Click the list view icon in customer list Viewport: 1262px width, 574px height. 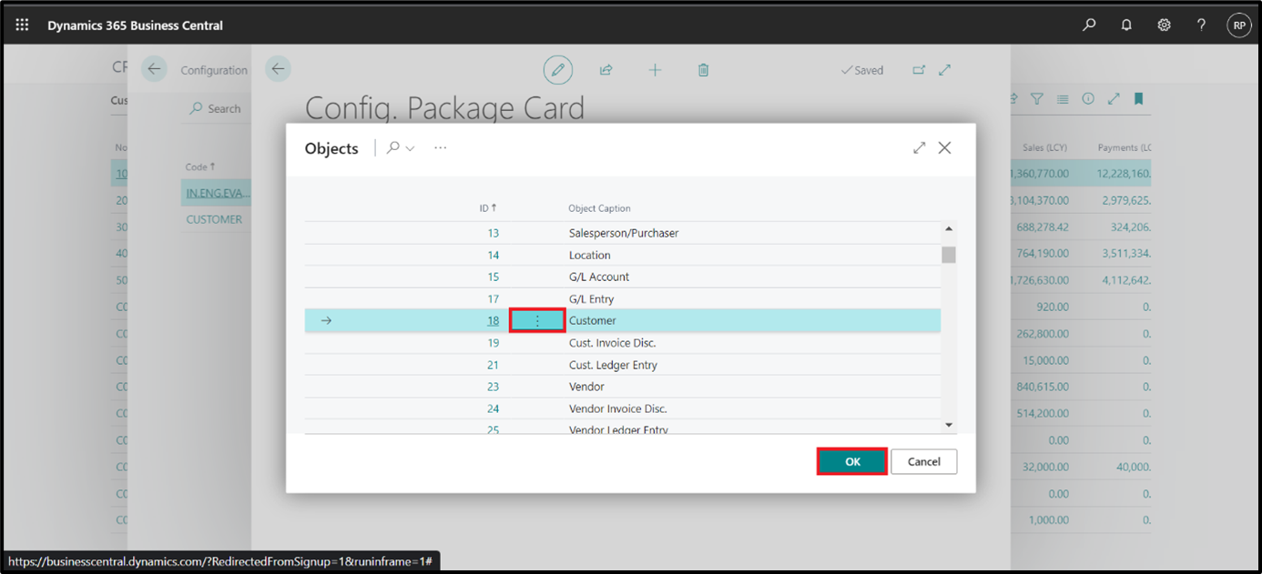click(x=1063, y=99)
